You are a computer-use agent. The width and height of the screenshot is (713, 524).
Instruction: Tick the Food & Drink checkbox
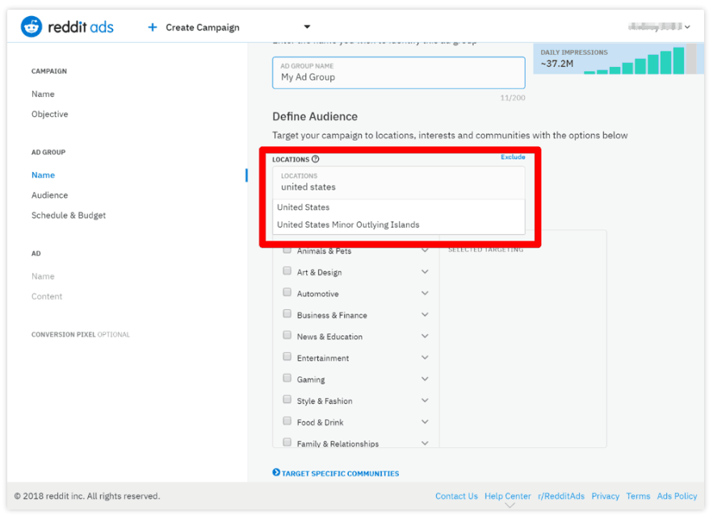287,421
